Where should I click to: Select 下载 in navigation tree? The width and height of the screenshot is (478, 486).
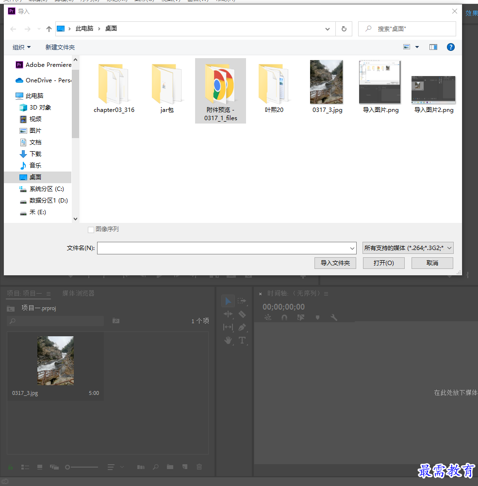pos(31,154)
